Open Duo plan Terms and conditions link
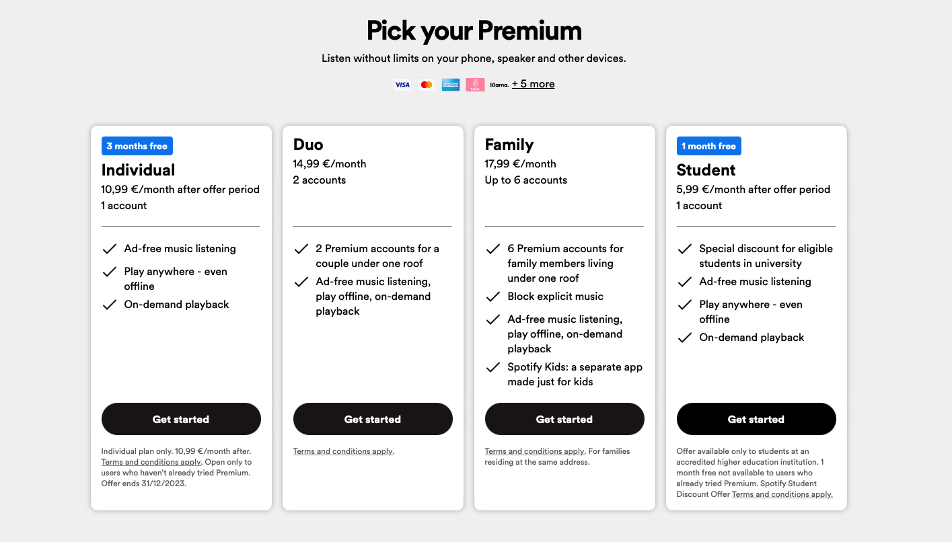This screenshot has height=542, width=952. click(x=342, y=451)
